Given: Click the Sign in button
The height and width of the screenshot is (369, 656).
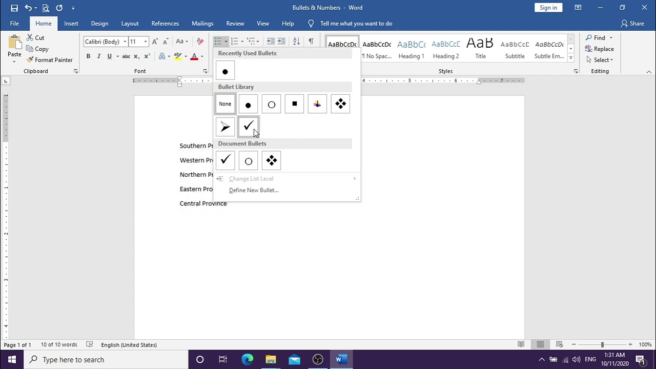Looking at the screenshot, I should pyautogui.click(x=548, y=8).
